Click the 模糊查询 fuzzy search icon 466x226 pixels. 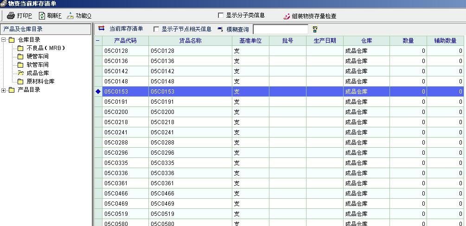[x=220, y=29]
